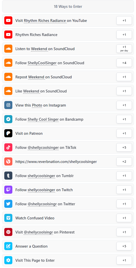The width and height of the screenshot is (136, 268).
Task: Click the +1 per day entry button
Action: (x=124, y=49)
